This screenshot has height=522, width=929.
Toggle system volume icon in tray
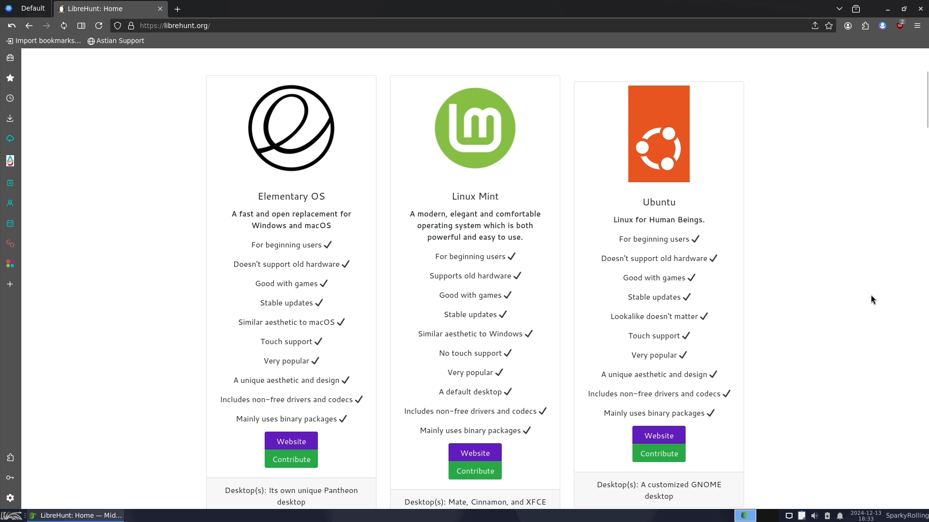coord(814,516)
